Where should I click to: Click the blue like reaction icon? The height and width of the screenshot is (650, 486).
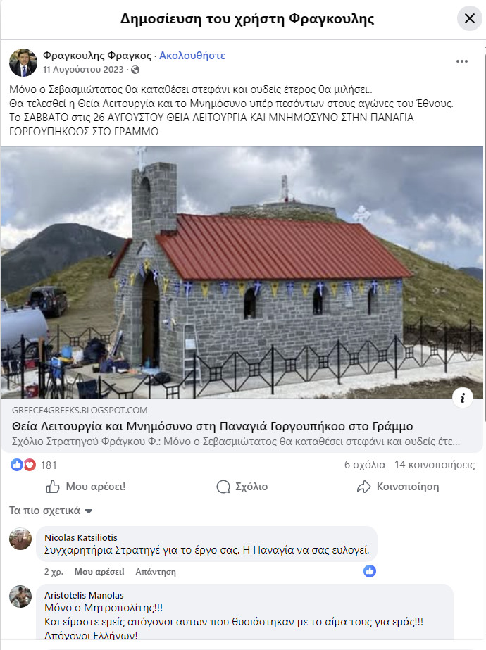click(x=17, y=465)
